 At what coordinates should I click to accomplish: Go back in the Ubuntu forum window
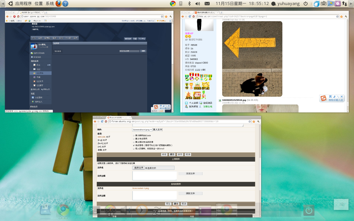(x=95, y=121)
